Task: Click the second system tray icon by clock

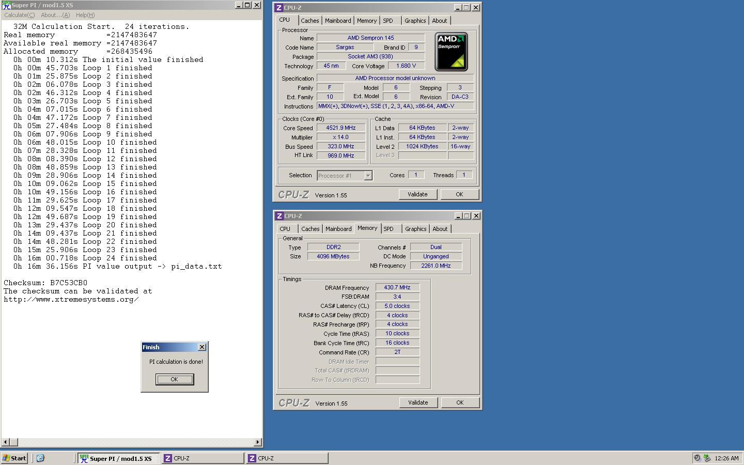Action: click(707, 458)
